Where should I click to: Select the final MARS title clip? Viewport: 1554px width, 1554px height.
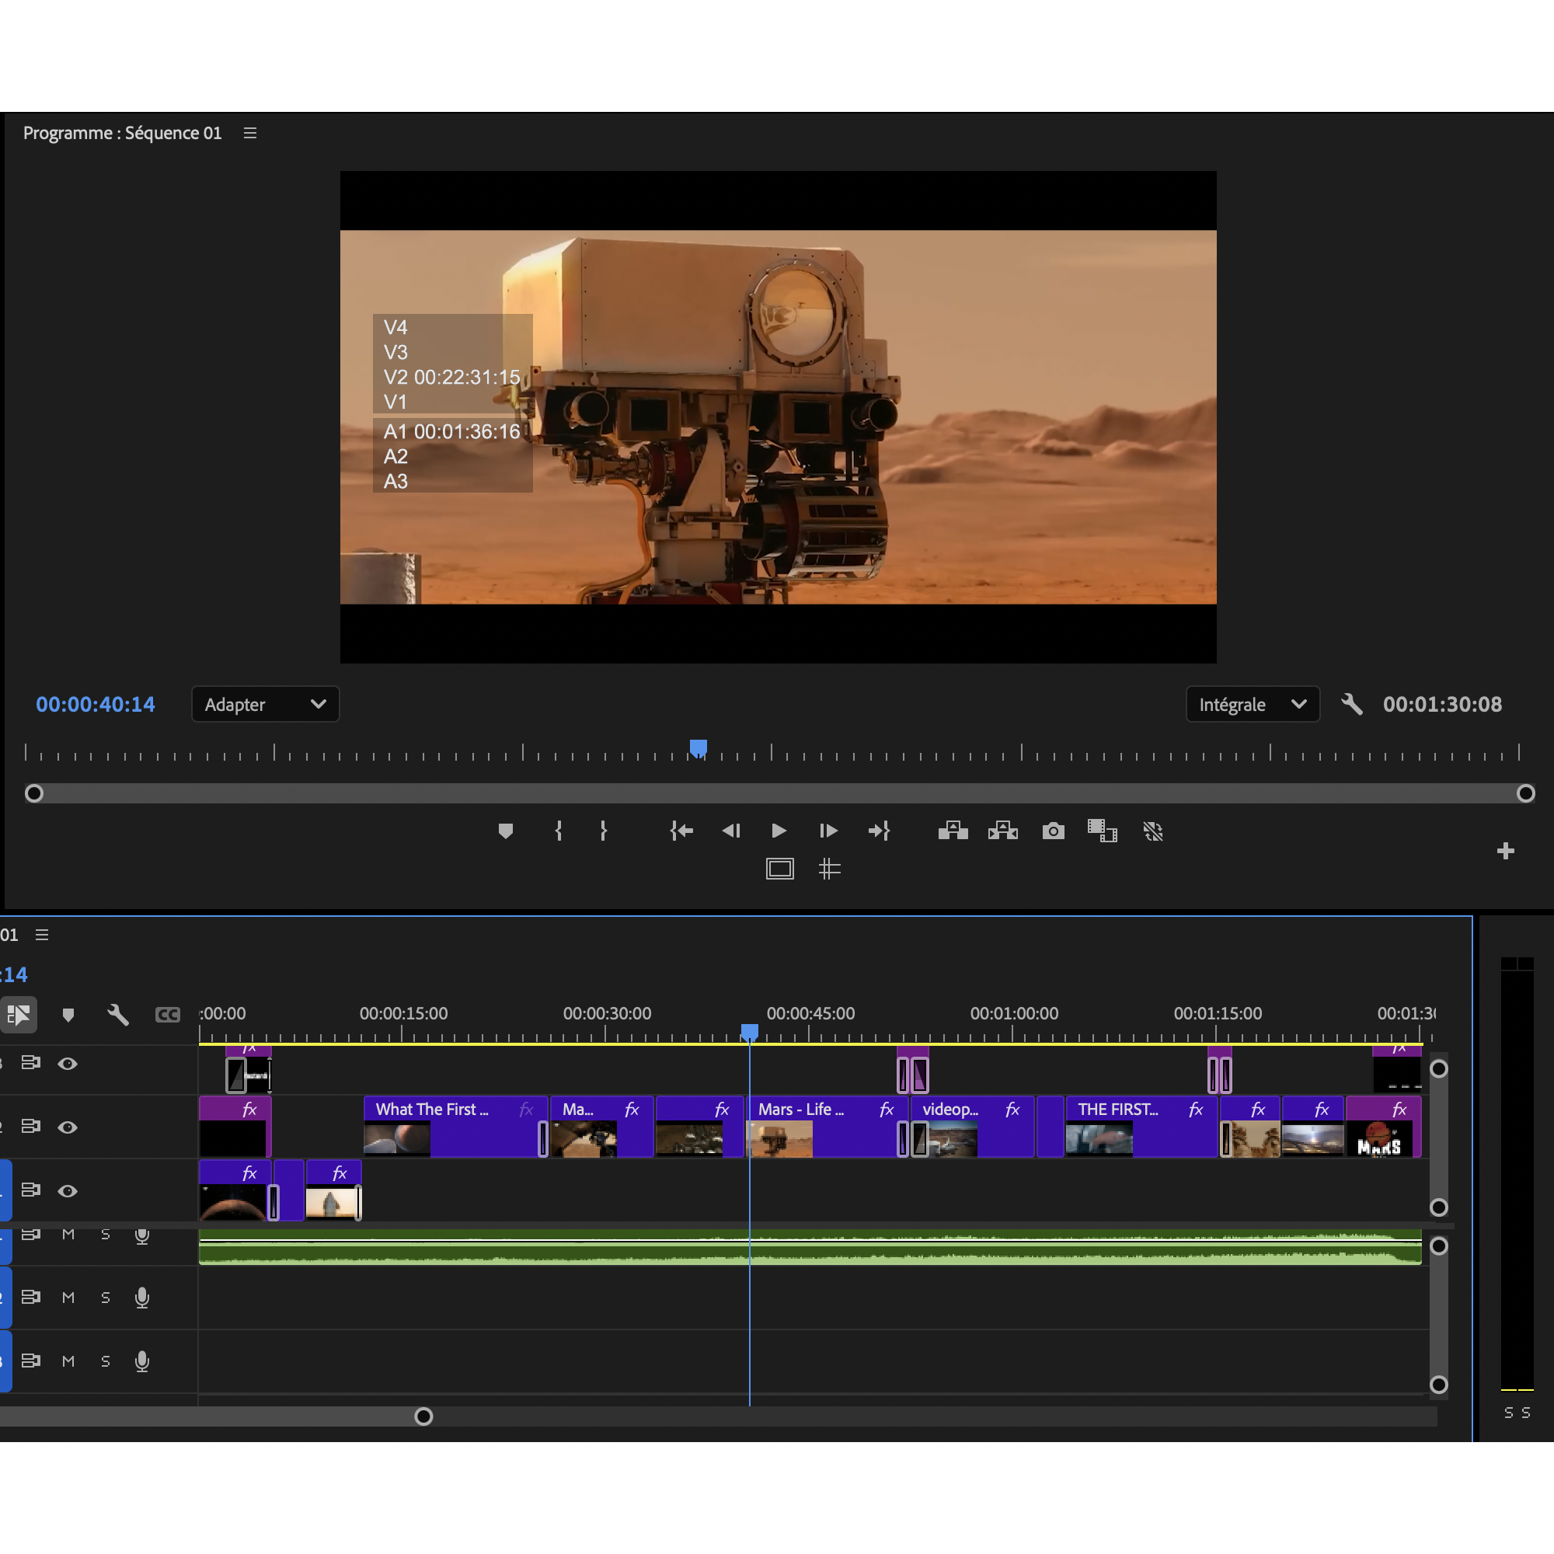point(1384,1127)
